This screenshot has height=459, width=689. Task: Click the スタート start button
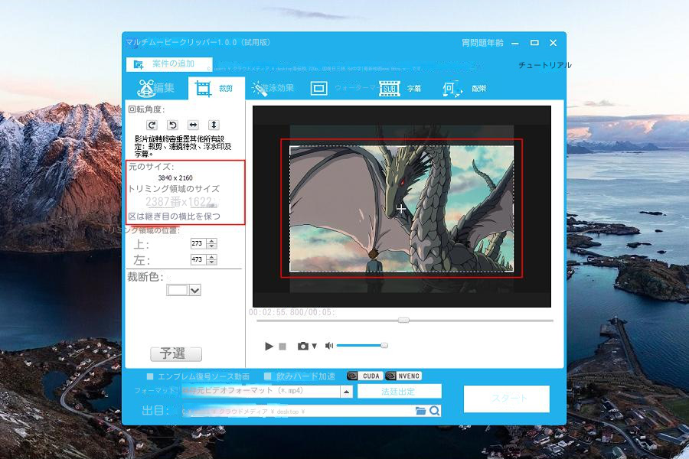tap(507, 399)
